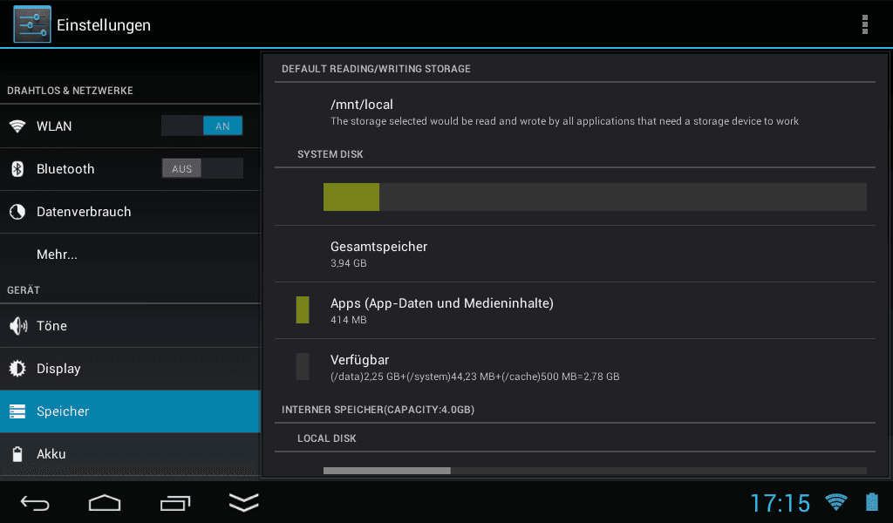Click the olive Apps color swatch

coord(303,310)
